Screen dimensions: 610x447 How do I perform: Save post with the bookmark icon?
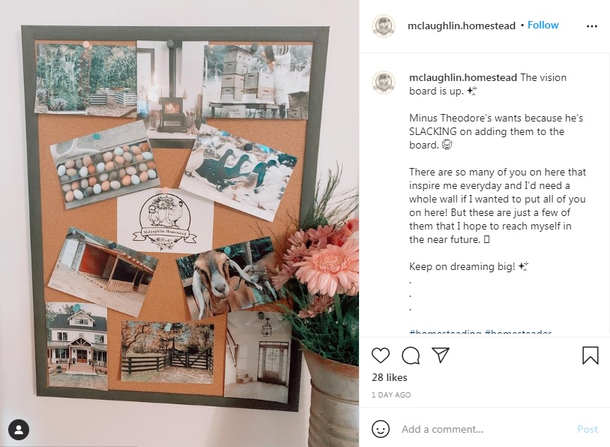(x=591, y=355)
